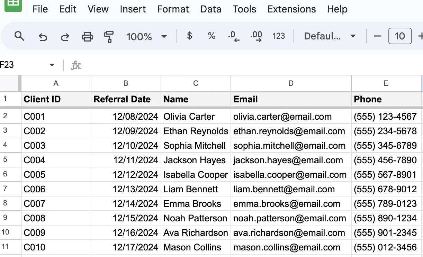423x257 pixels.
Task: Select the Mason Collins name cell
Action: (196, 247)
